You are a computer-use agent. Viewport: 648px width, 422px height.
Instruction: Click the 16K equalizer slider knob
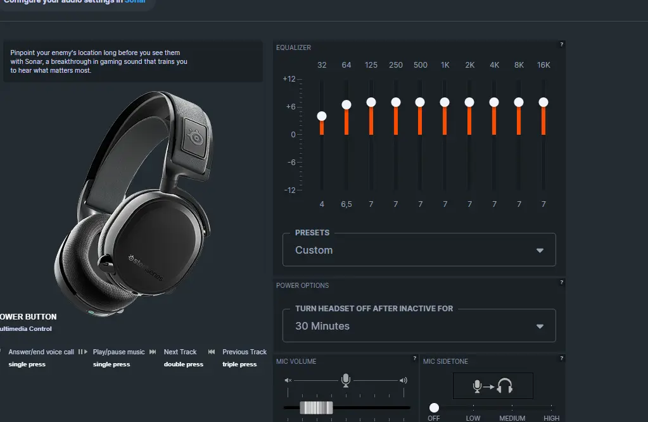(x=543, y=102)
